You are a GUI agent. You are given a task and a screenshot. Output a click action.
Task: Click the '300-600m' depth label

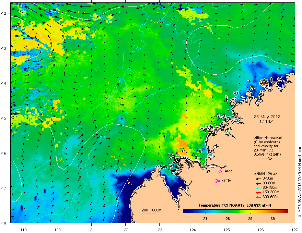271,197
